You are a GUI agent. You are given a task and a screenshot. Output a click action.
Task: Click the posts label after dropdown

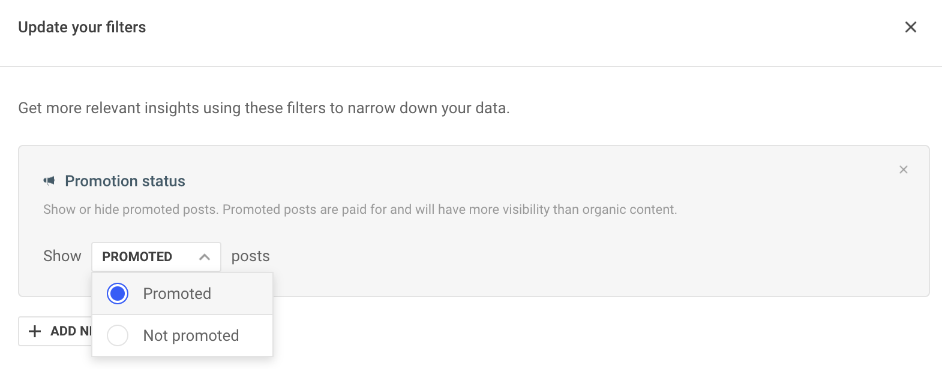[251, 256]
